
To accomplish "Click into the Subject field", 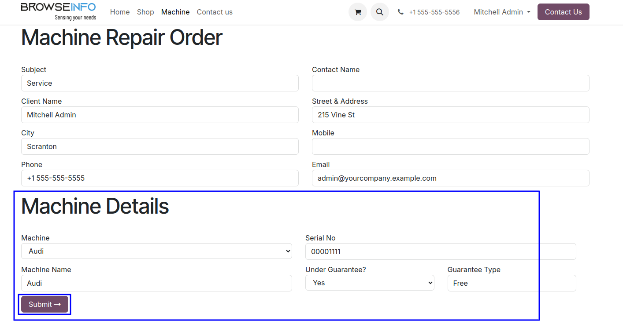I will (159, 83).
